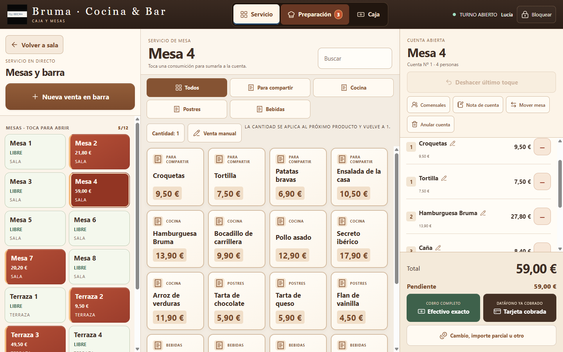Remove one Tortilla with its minus button
Viewport: 563px width, 352px height.
(542, 182)
